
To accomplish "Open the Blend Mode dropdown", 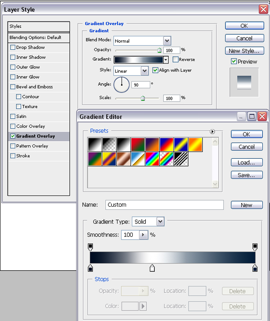I will [167, 41].
